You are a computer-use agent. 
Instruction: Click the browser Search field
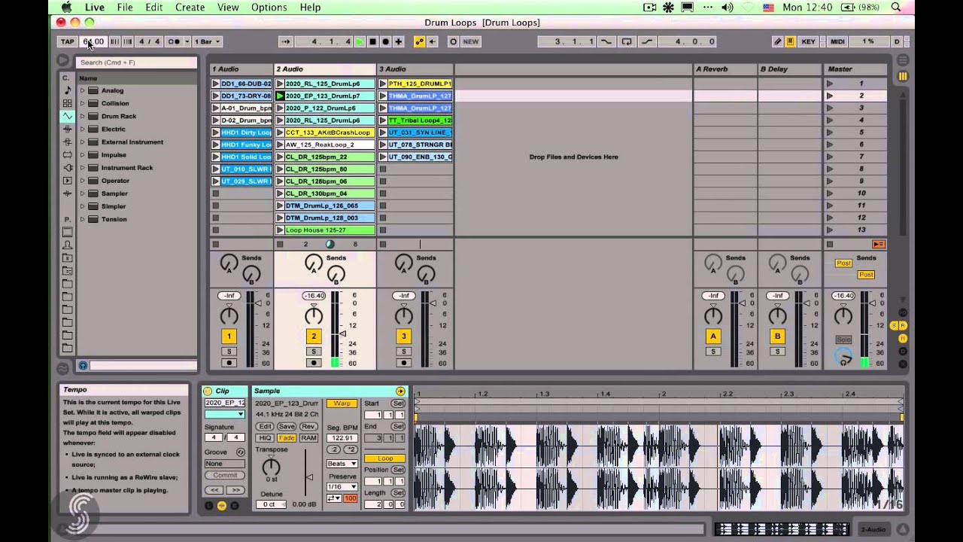click(x=136, y=62)
